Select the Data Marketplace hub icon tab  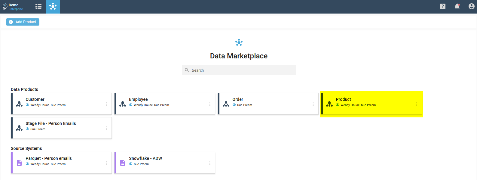coord(53,7)
